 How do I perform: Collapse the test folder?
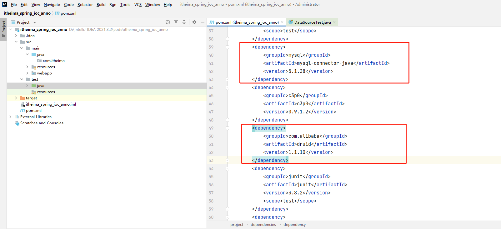tap(22, 79)
